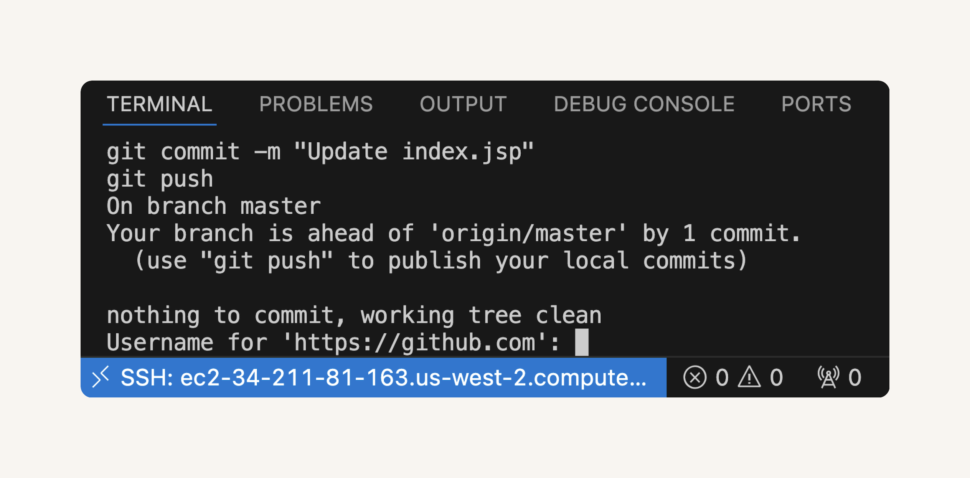Open the OUTPUT tab
Screen dimensions: 970x478
[x=463, y=104]
